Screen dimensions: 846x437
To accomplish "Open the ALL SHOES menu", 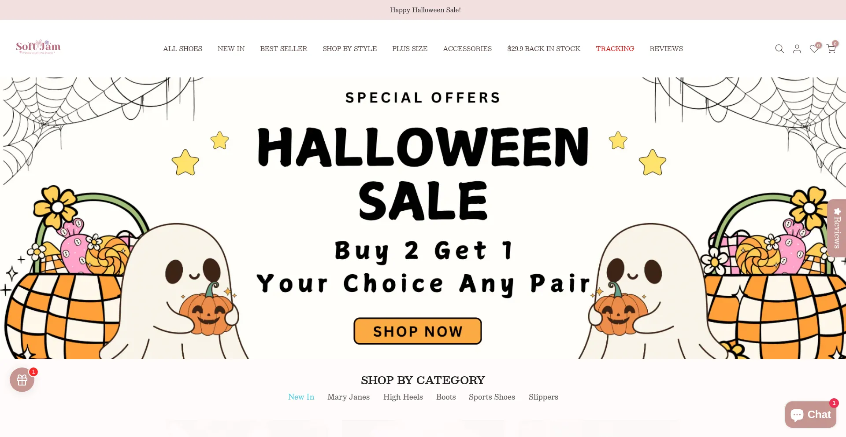I will pyautogui.click(x=182, y=49).
